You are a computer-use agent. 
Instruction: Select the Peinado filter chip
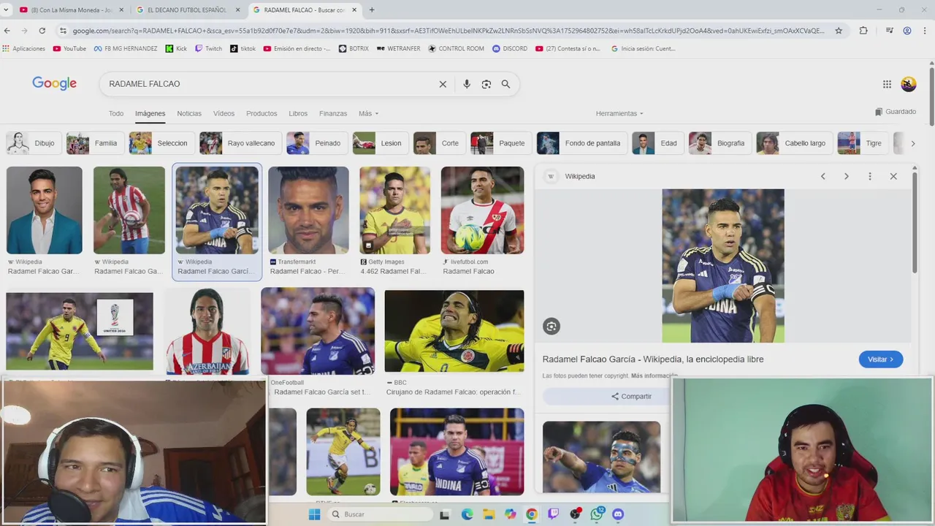coord(316,143)
